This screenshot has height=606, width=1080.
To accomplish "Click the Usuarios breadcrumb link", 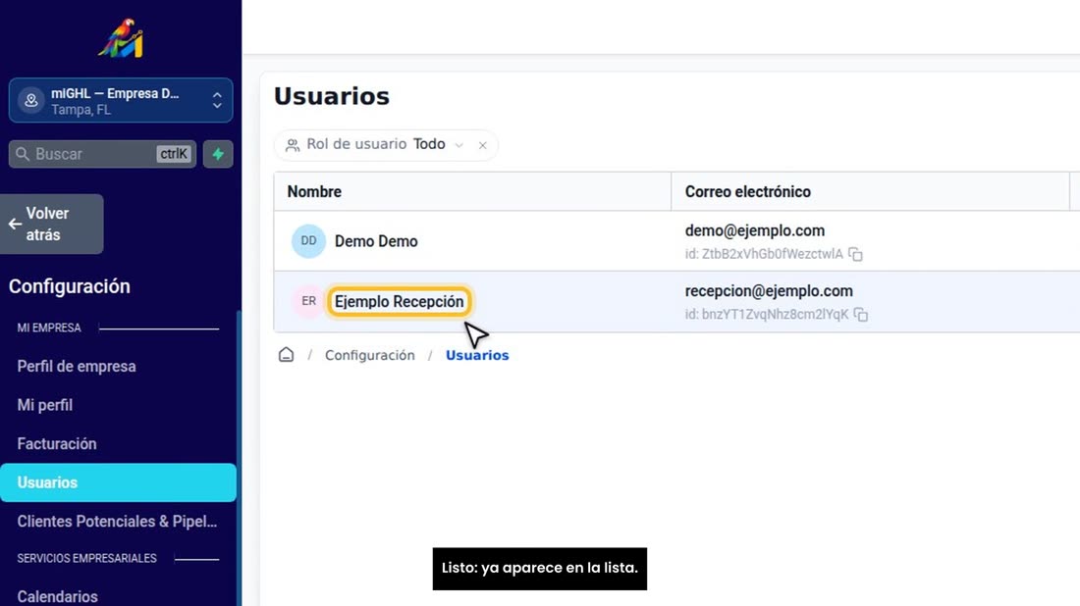I will coord(477,355).
